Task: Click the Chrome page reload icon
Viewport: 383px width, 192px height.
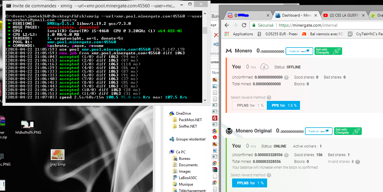Action: [x=244, y=25]
